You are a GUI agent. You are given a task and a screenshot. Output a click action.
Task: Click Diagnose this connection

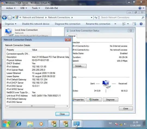68,24
